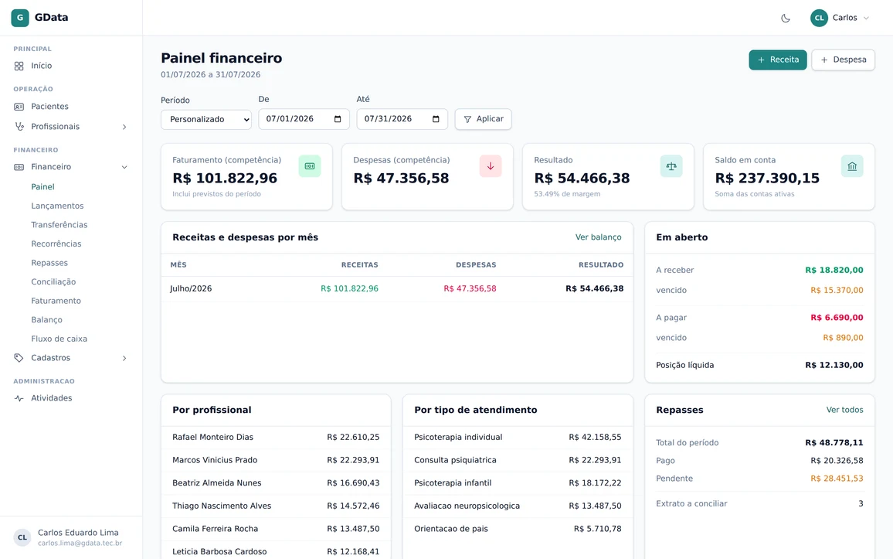Click the GData logo icon
The height and width of the screenshot is (559, 893).
coord(20,18)
